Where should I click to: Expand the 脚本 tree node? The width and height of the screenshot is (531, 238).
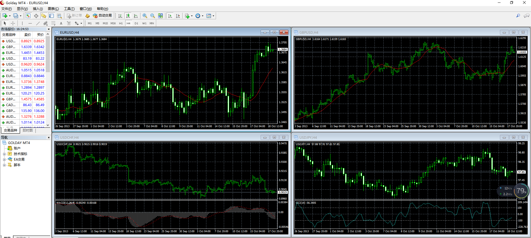pyautogui.click(x=4, y=165)
